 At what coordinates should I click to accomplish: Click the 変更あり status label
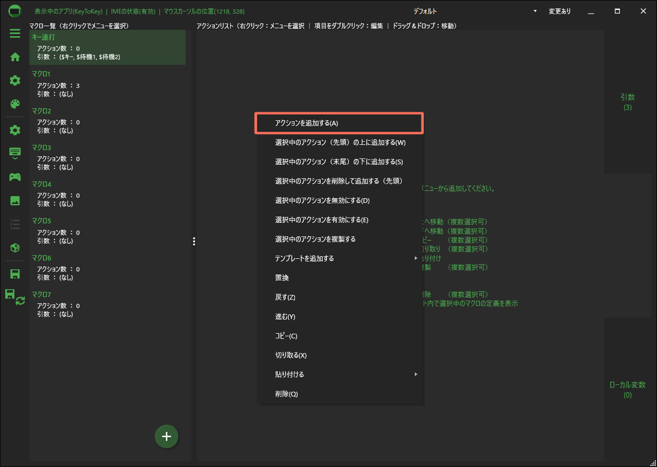point(560,11)
